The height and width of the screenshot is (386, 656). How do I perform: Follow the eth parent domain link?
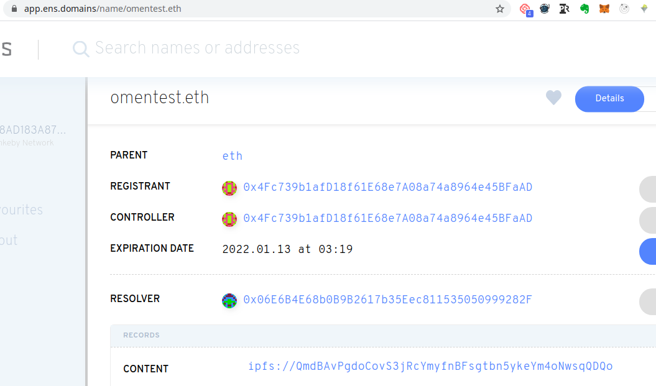[x=233, y=156]
